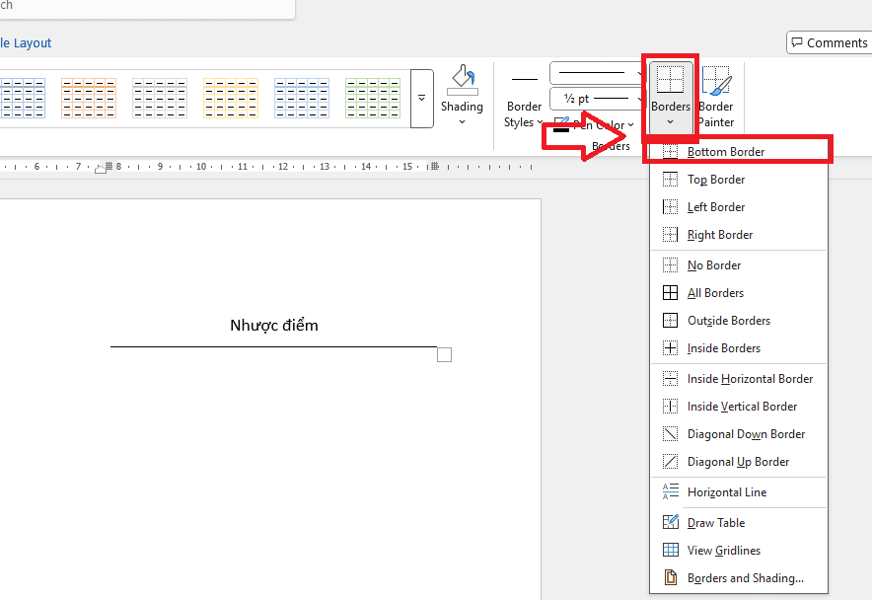Toggle the Bottom Border option

[x=725, y=152]
